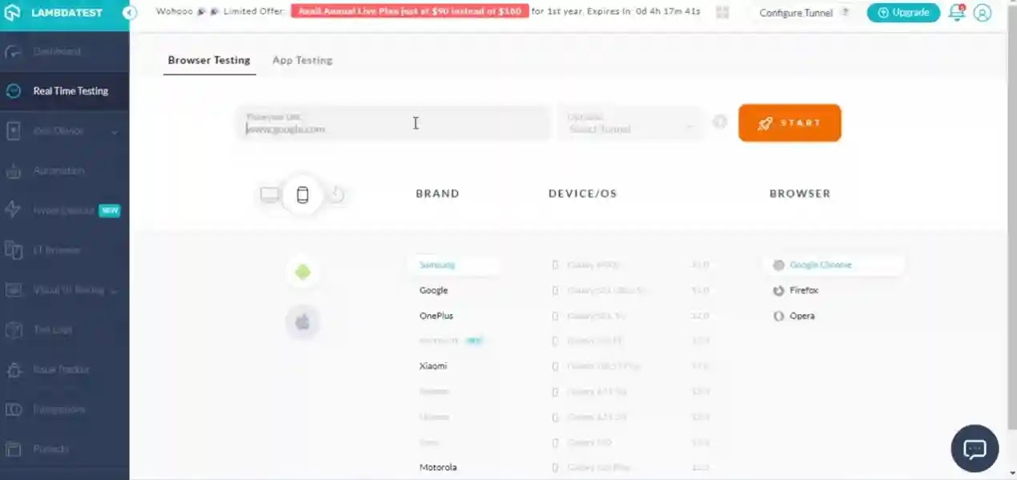Click the Integrations icon in sidebar

(x=14, y=409)
